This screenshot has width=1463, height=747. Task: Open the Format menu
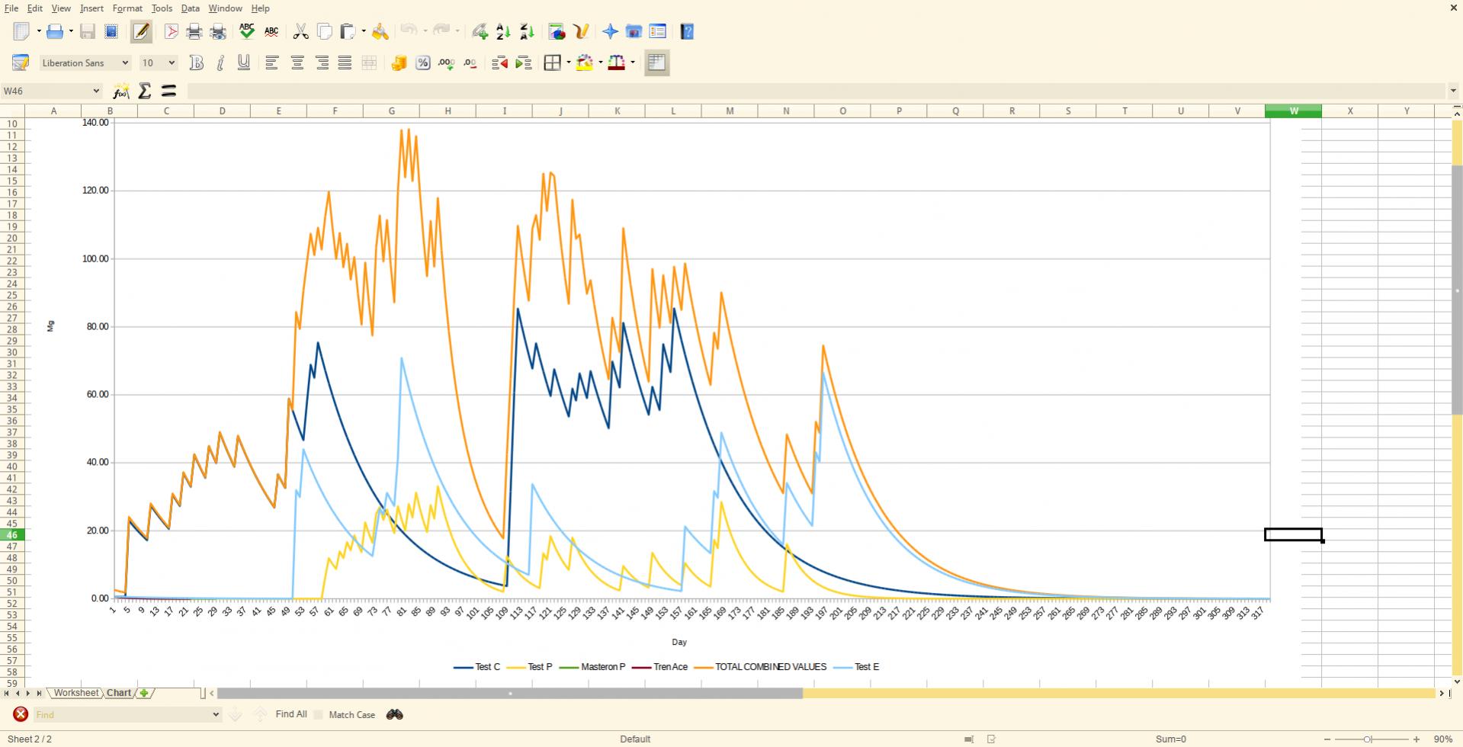pyautogui.click(x=127, y=8)
